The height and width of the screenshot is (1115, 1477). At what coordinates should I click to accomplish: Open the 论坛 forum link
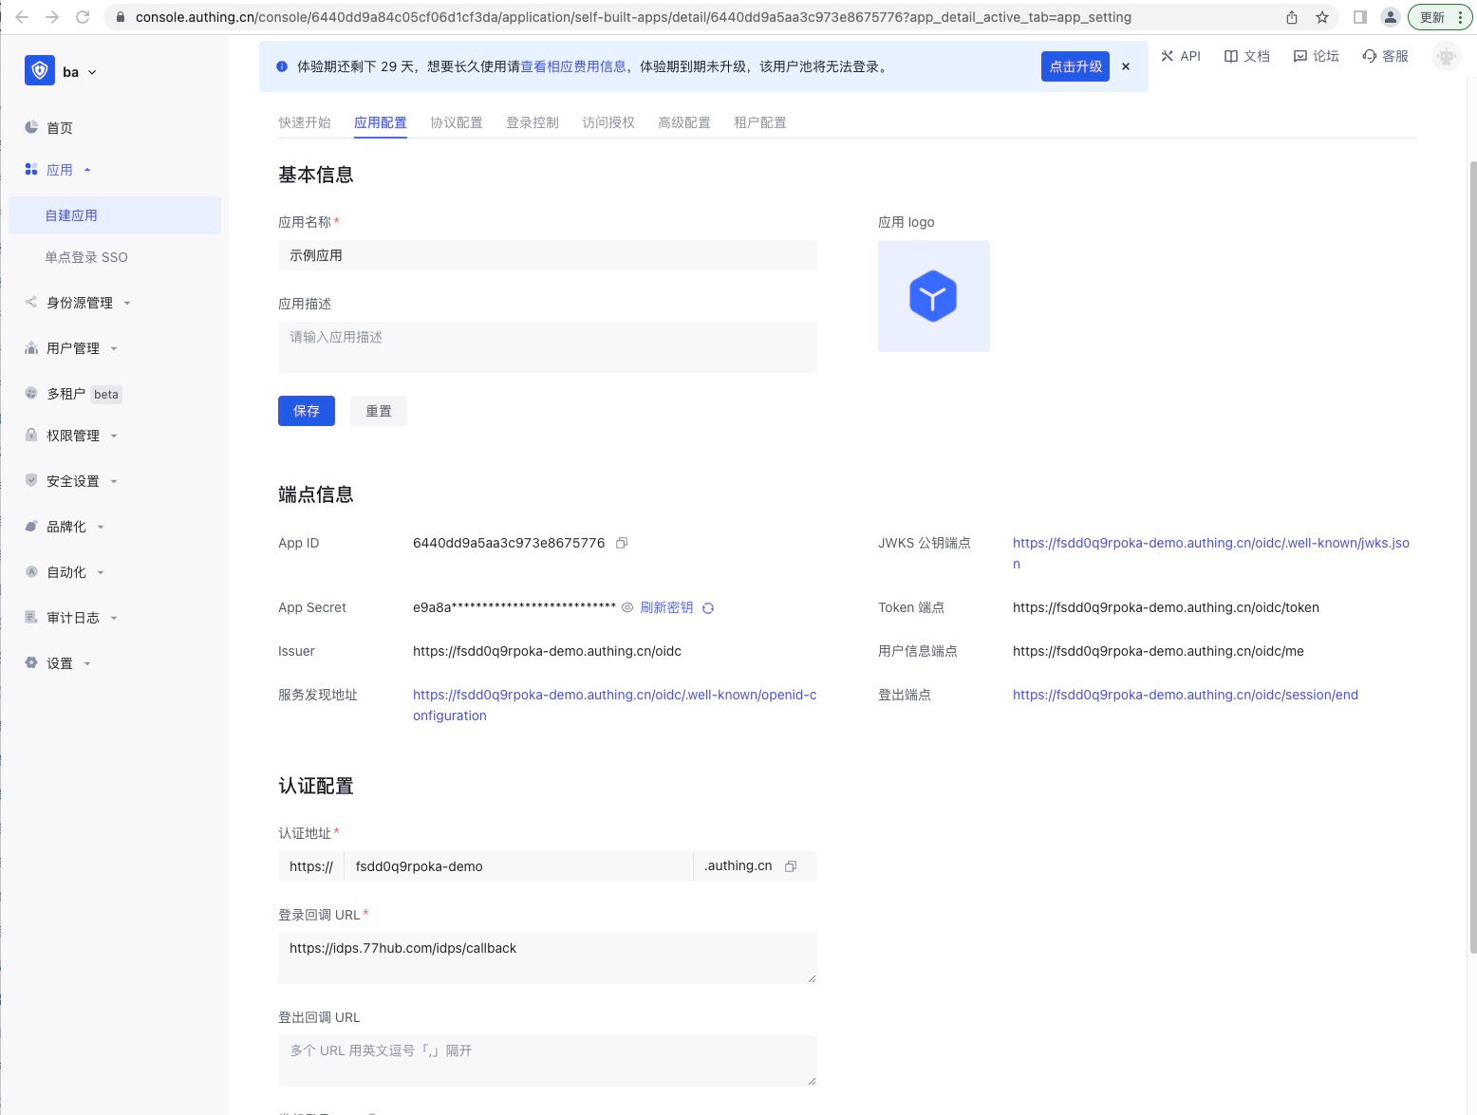(1317, 56)
